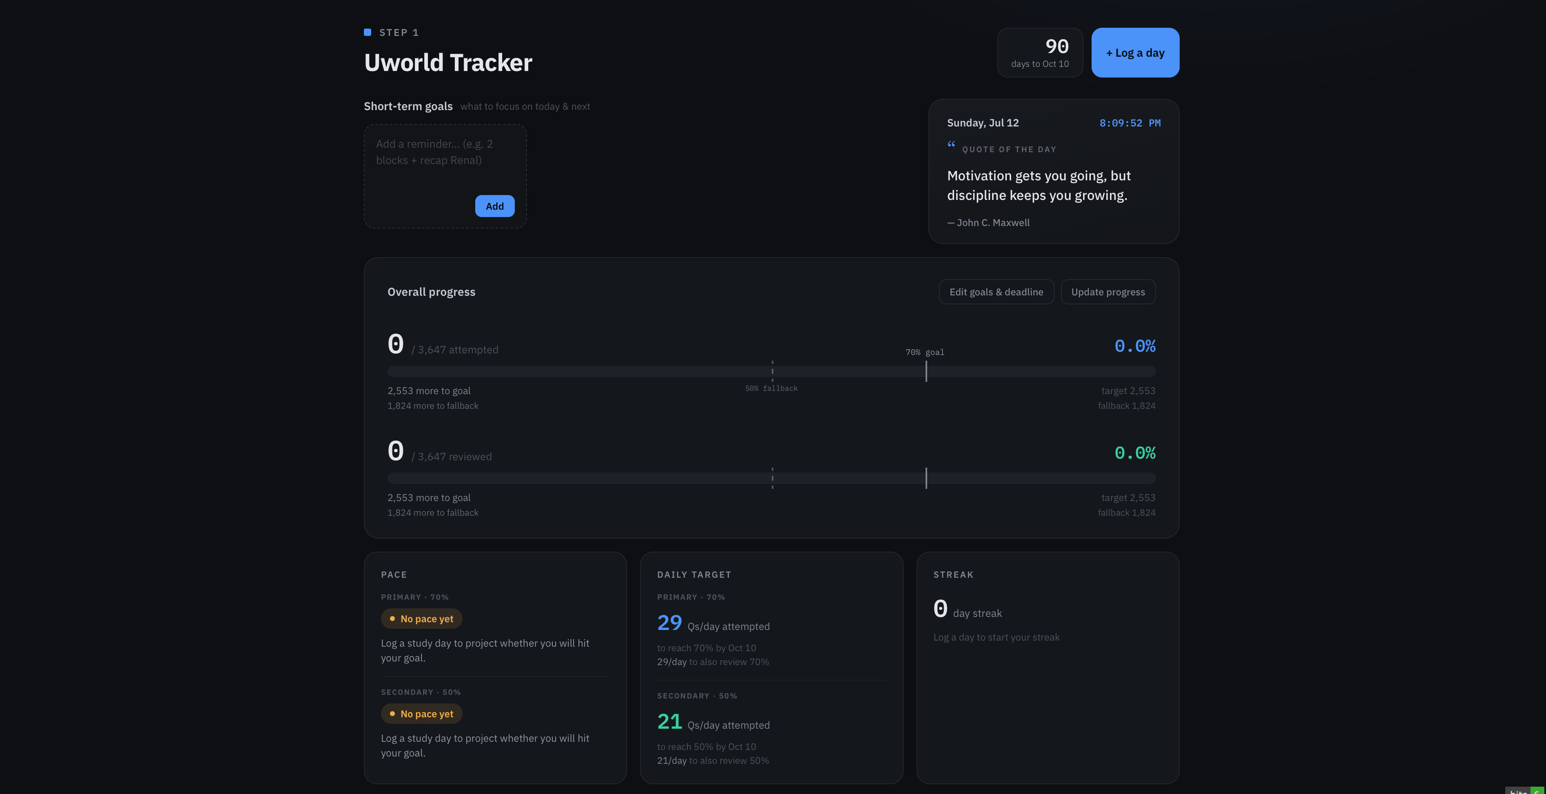Add a short-term goal reminder
The height and width of the screenshot is (794, 1546).
tap(494, 206)
